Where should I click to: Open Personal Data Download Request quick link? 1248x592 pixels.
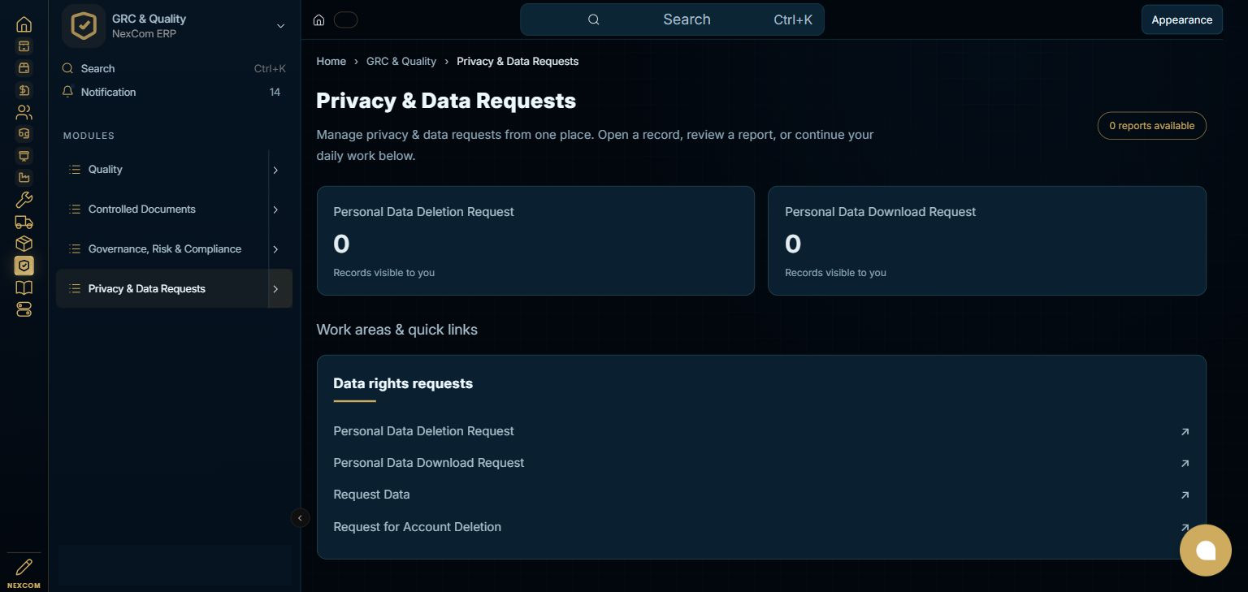(761, 463)
